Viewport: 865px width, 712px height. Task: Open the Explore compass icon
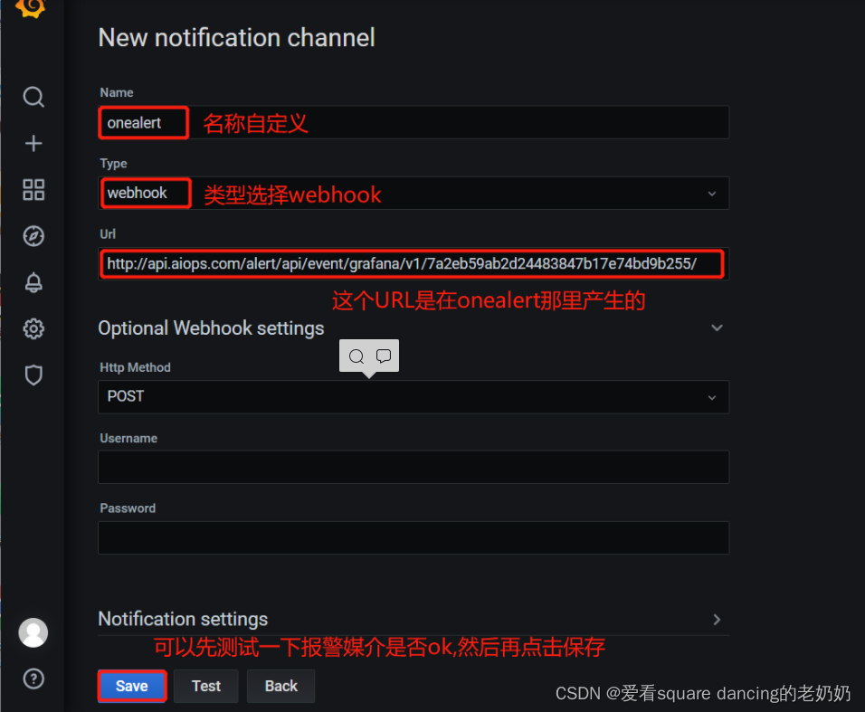click(33, 236)
